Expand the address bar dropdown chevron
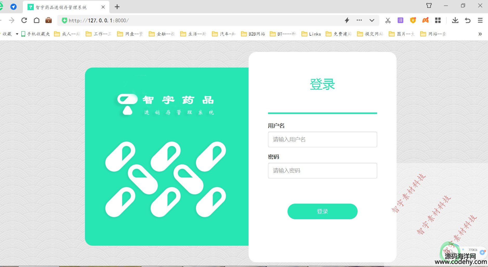488x267 pixels. pos(372,20)
